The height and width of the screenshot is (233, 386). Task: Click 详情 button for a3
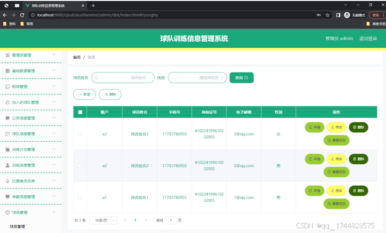[x=315, y=127]
